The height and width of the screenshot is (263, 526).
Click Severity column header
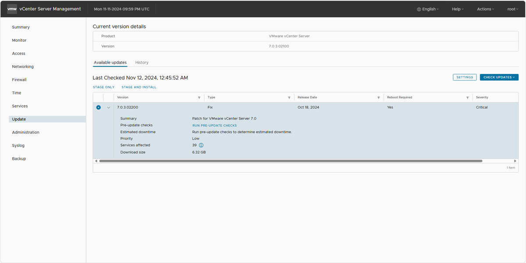(x=482, y=98)
